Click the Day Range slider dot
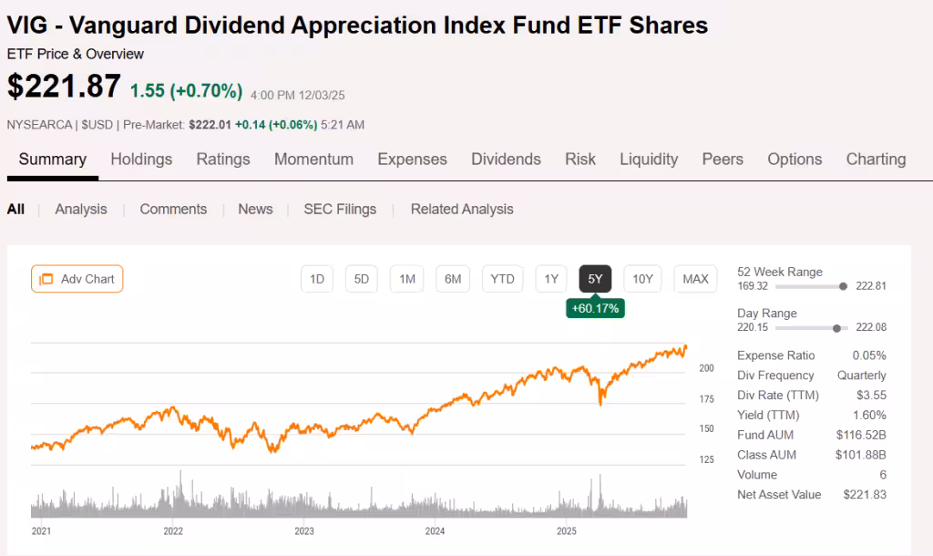Image resolution: width=933 pixels, height=556 pixels. coord(836,327)
